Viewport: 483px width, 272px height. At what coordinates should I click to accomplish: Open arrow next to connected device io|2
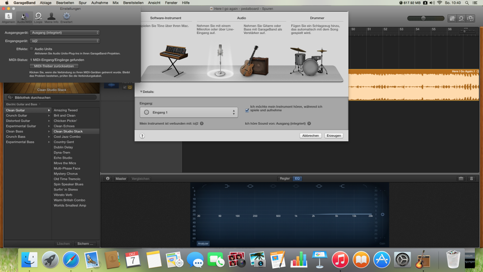(202, 124)
